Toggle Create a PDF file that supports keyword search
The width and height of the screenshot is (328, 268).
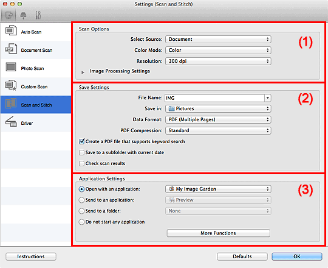82,141
